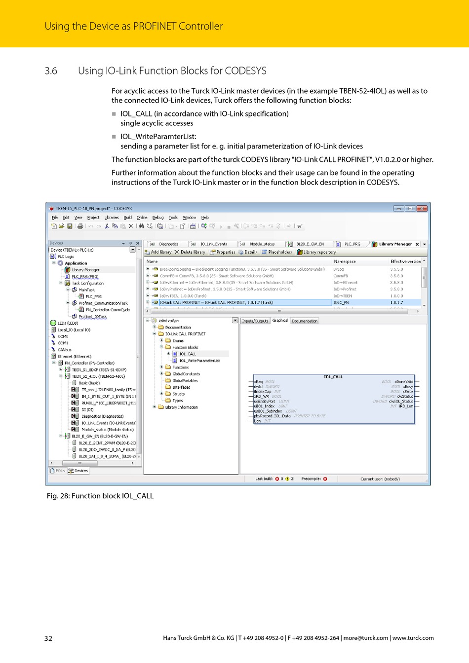Expand the BreakpointLogging library row
469x663 pixels.
click(148, 269)
